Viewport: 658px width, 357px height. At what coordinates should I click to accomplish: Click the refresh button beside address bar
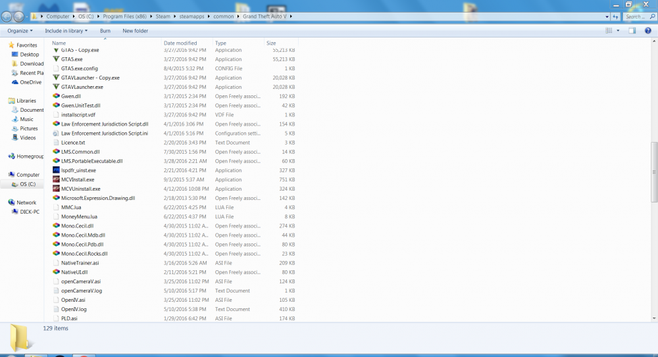click(616, 17)
